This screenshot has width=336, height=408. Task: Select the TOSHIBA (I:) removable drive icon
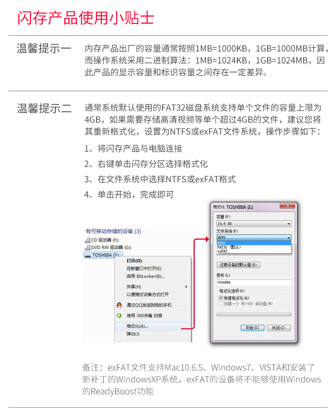[x=88, y=255]
